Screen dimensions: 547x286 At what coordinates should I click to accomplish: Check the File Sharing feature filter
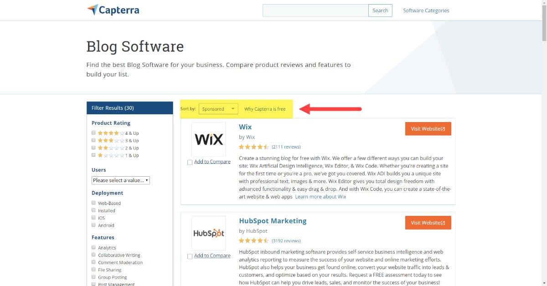pyautogui.click(x=93, y=270)
